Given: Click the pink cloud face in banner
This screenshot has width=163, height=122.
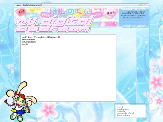Looking at the screenshot, I should (111, 14).
